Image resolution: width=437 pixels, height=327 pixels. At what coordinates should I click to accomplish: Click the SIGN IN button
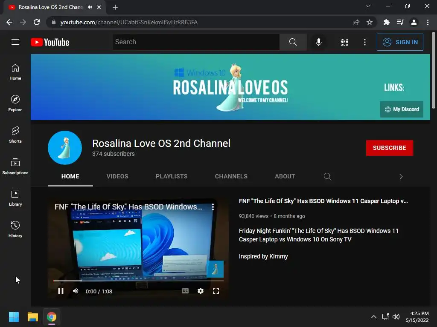click(399, 42)
